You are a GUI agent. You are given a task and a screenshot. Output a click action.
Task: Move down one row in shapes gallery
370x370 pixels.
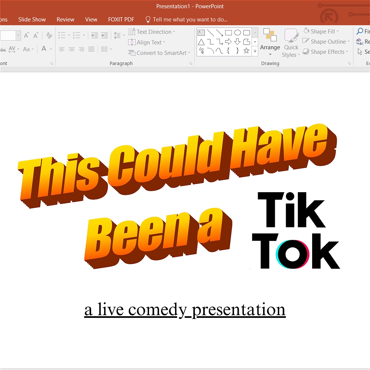click(255, 42)
